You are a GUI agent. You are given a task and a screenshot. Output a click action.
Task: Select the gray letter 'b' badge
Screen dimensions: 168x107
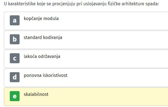point(15,39)
